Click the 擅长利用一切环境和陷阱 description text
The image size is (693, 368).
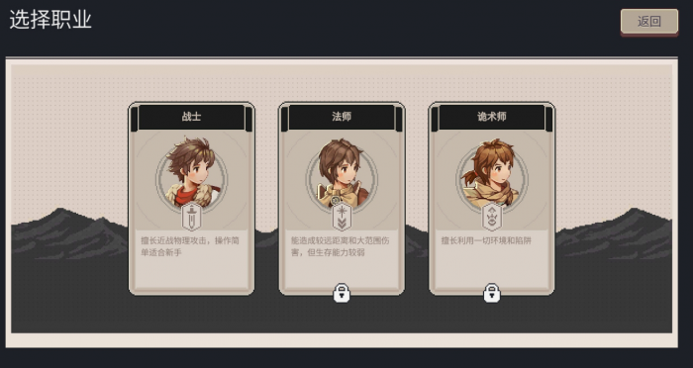[486, 240]
